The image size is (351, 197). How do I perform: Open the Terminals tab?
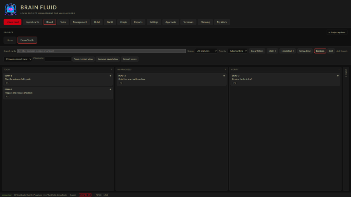(x=188, y=22)
